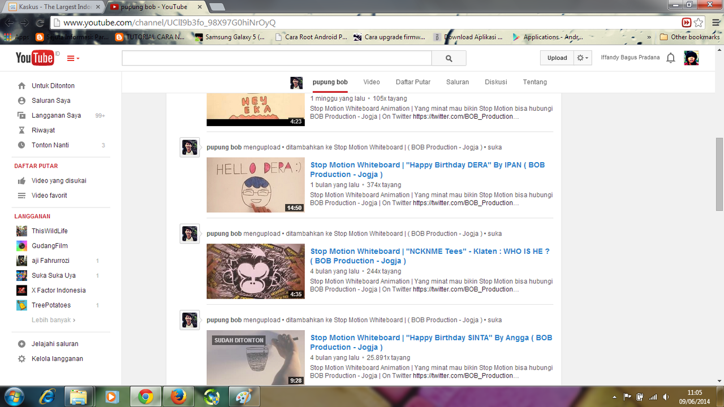Click the YouTube logo
The width and height of the screenshot is (724, 407).
[x=35, y=58]
